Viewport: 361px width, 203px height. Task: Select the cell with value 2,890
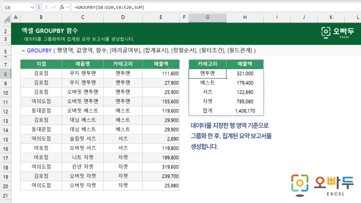coord(161,139)
